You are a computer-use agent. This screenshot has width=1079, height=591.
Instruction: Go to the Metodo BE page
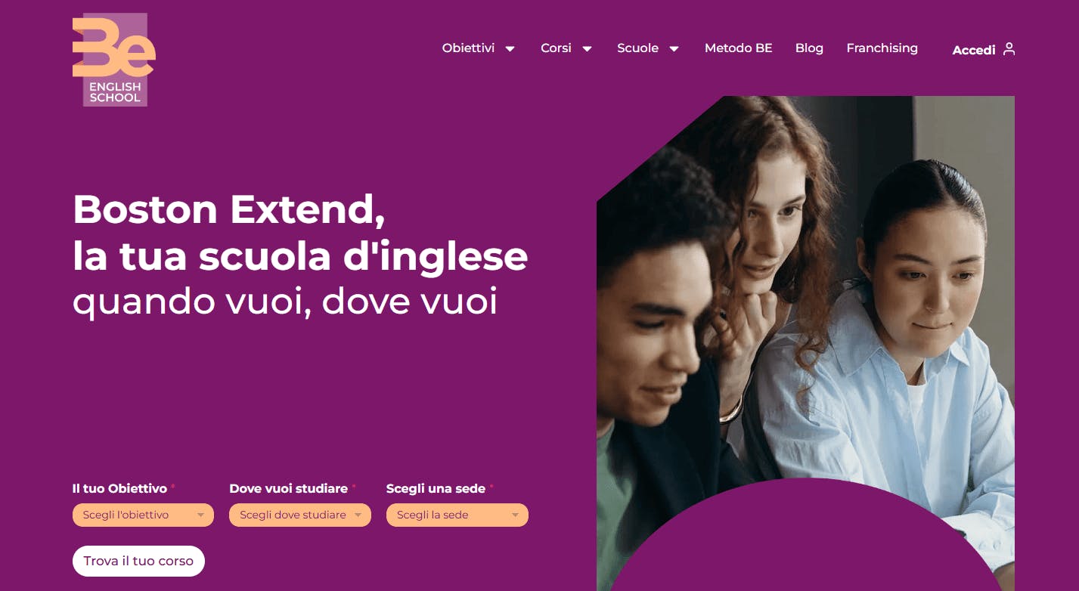pos(738,48)
